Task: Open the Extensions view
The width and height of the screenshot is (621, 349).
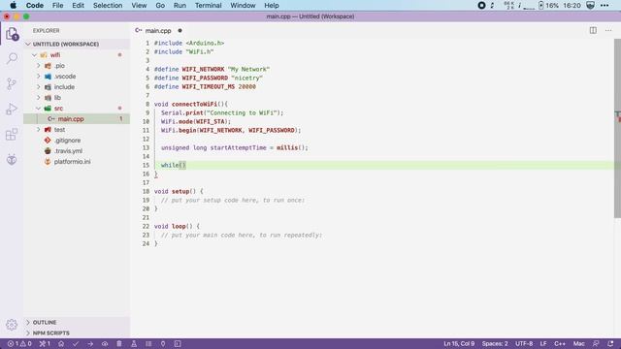Action: 12,135
